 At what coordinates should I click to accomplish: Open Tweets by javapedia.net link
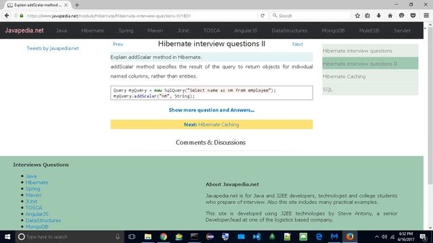pyautogui.click(x=53, y=48)
